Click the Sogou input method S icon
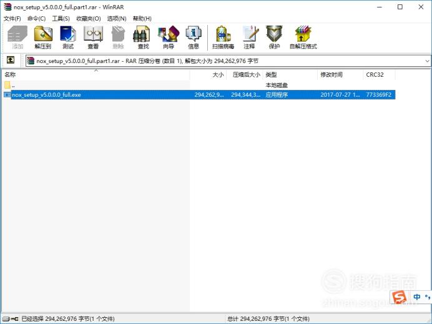The image size is (432, 324). pyautogui.click(x=400, y=297)
